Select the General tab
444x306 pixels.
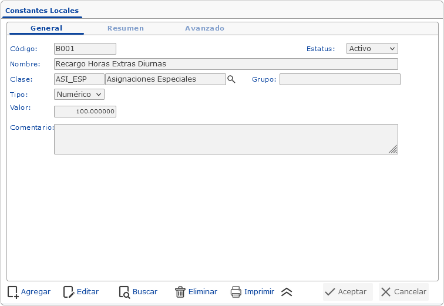(46, 28)
